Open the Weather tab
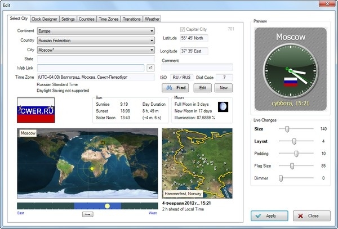Image resolution: width=338 pixels, height=229 pixels. pyautogui.click(x=152, y=19)
